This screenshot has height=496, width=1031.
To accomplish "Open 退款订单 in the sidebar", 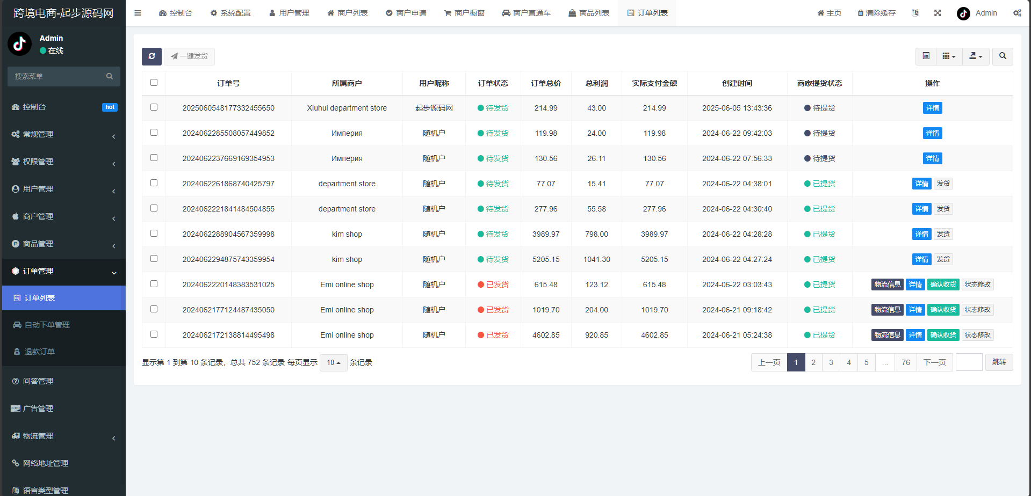I will 40,352.
